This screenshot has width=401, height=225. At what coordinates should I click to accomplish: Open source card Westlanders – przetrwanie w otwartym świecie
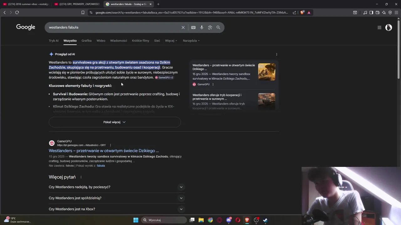(224, 67)
